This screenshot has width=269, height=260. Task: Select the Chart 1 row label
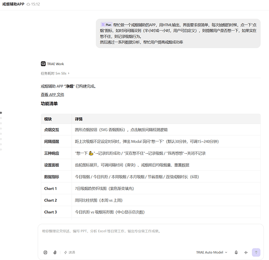51,189
